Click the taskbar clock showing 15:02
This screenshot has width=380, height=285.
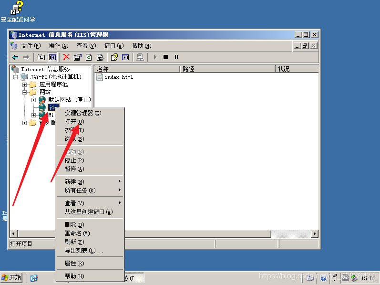(x=368, y=278)
